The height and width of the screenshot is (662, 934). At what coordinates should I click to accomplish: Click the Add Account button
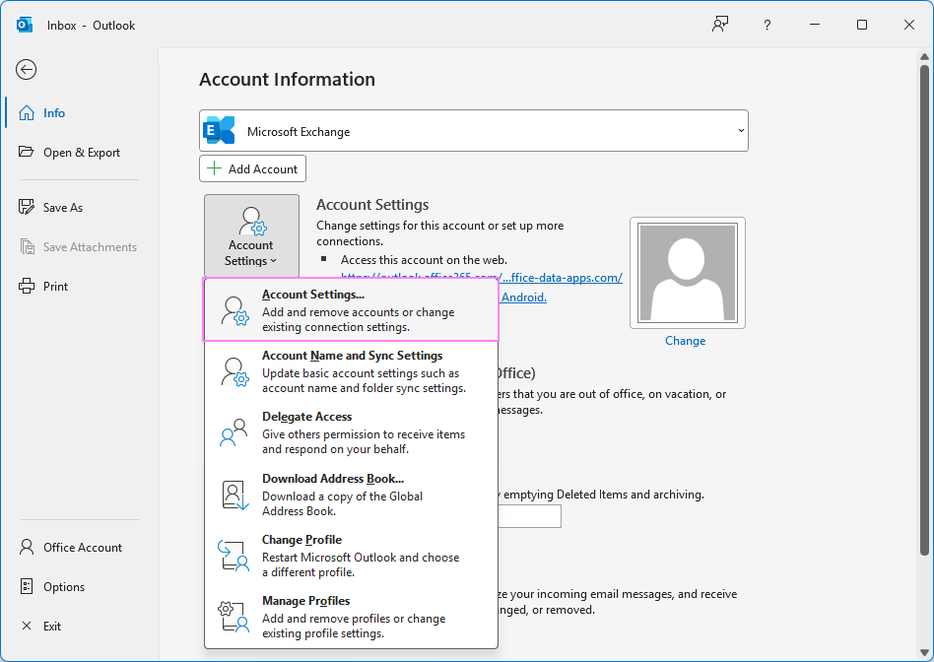252,168
